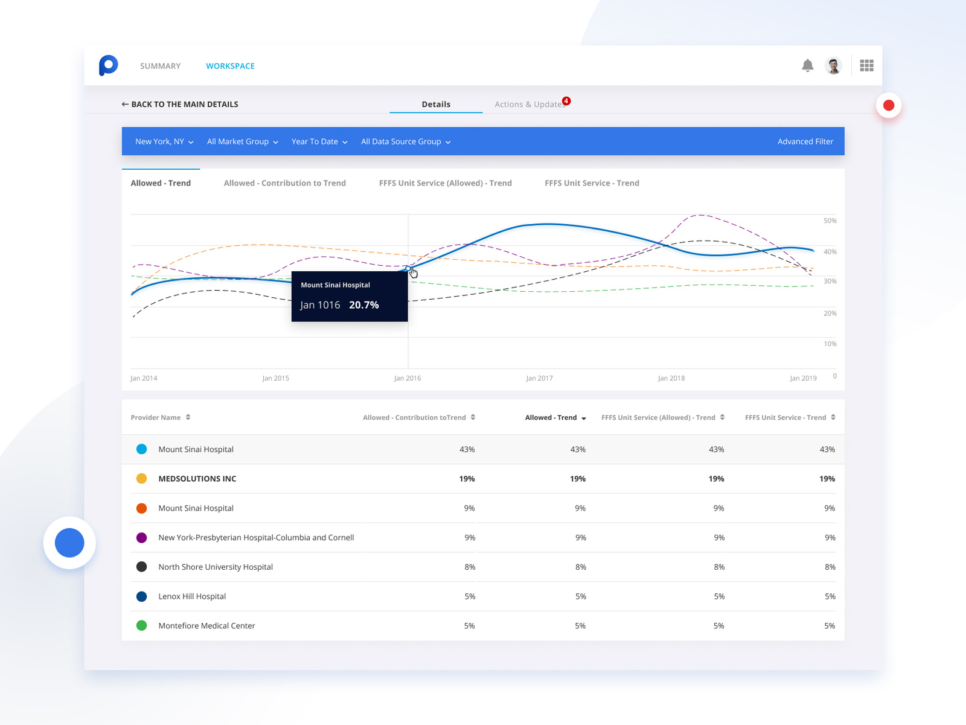Viewport: 966px width, 725px height.
Task: Switch to the Actions & Updates tab
Action: [x=528, y=104]
